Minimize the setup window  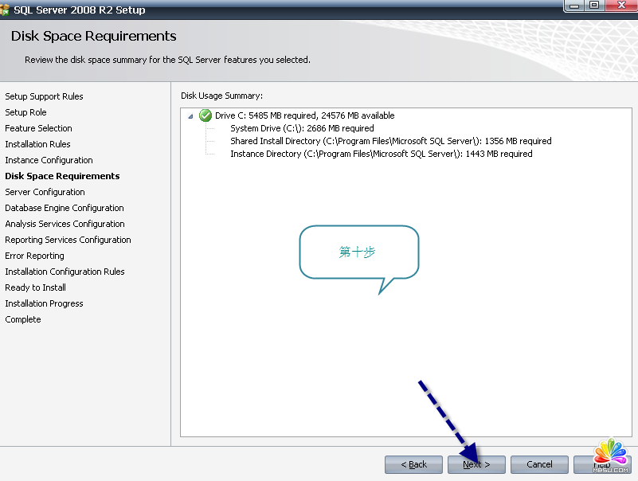click(x=574, y=6)
